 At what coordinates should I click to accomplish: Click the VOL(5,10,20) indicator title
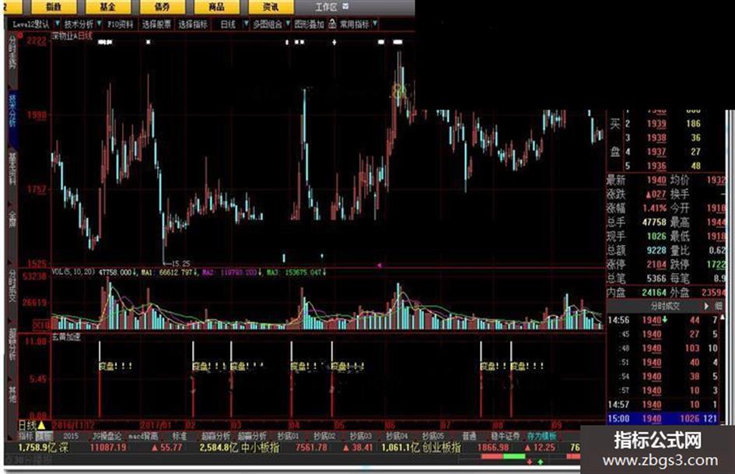[73, 272]
